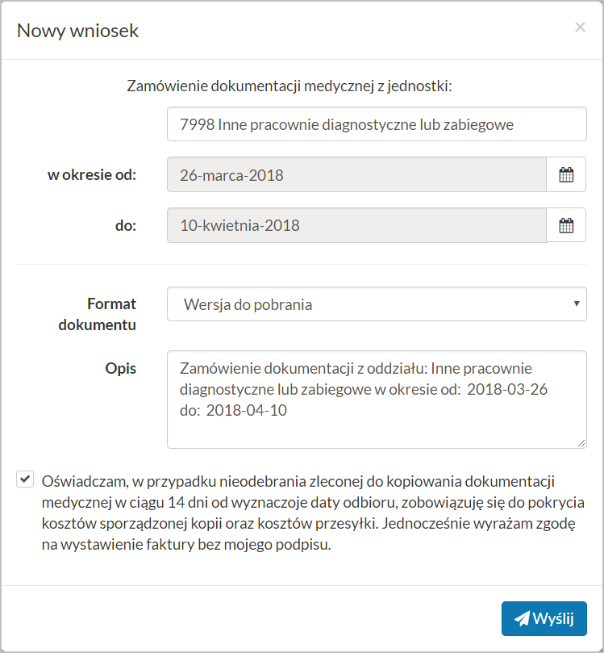This screenshot has height=653, width=604.
Task: Click the 'Nowy wniosek' dialog title
Action: [77, 31]
